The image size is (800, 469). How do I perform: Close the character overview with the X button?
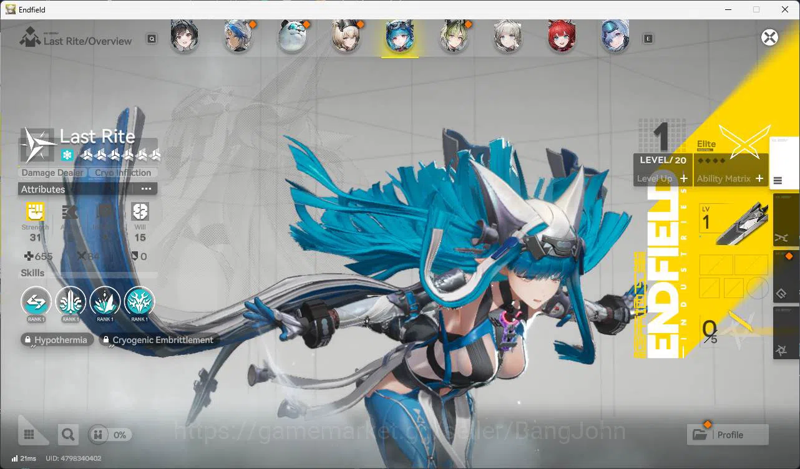[x=770, y=37]
